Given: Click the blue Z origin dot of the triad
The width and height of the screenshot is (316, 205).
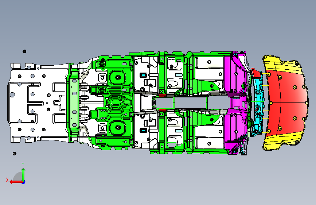Looking at the screenshot, I should [24, 182].
